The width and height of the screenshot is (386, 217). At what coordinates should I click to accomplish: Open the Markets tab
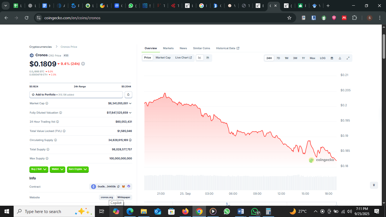[168, 48]
